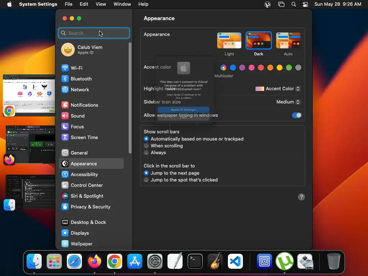
Task: Choose the Dark appearance thumbnail
Action: tap(259, 40)
